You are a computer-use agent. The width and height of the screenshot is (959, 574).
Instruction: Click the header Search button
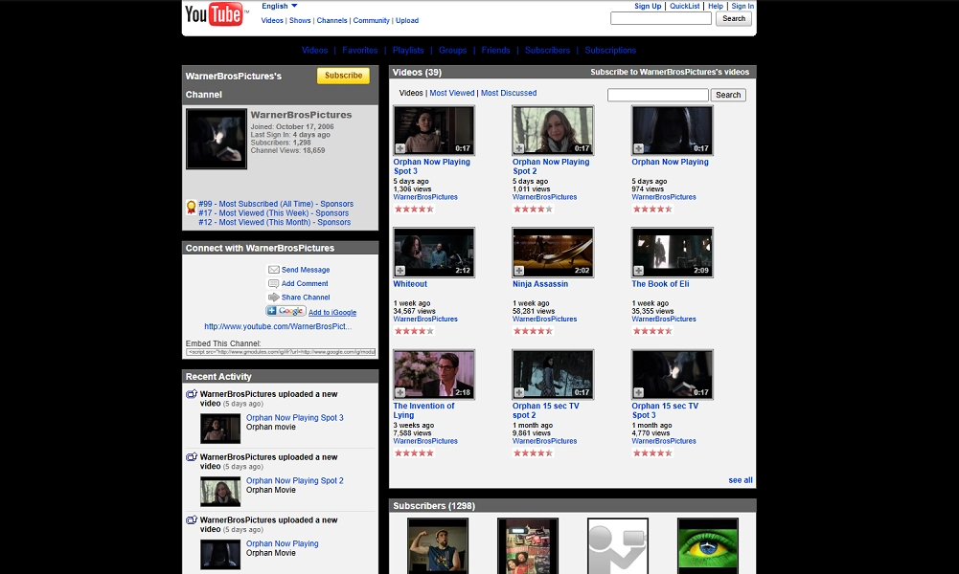click(x=734, y=19)
